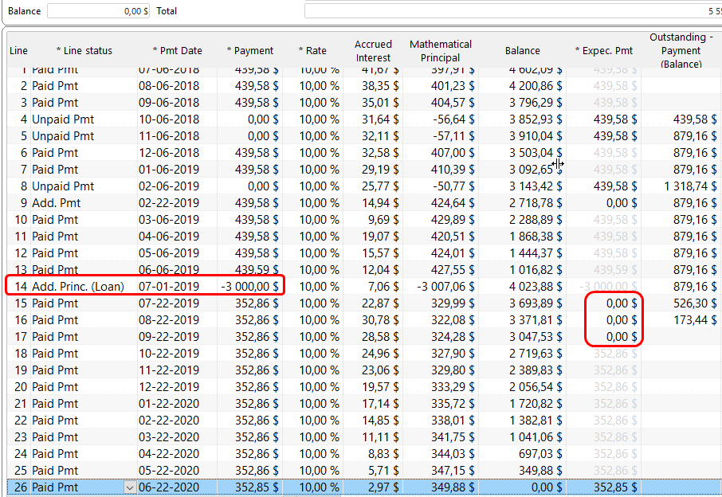Click the Expec. Pmt 0,00 $ on line 16
The height and width of the screenshot is (497, 722).
pyautogui.click(x=622, y=320)
